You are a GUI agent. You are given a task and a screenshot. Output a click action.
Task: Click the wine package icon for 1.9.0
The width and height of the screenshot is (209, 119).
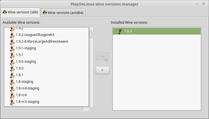(12, 68)
